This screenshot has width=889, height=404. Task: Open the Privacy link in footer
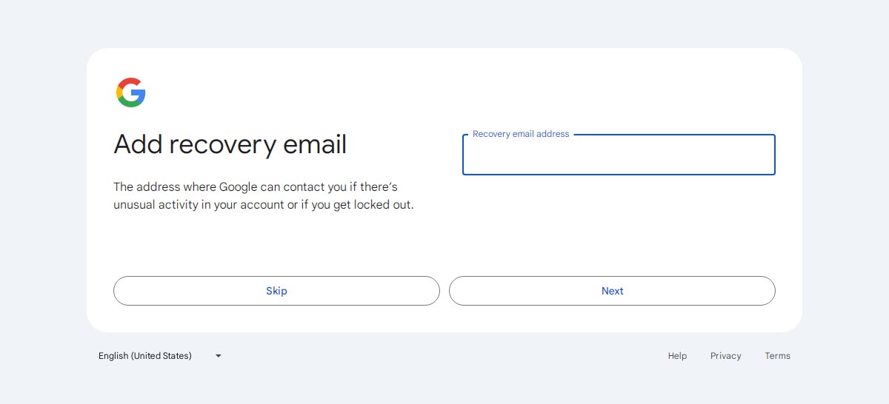pyautogui.click(x=726, y=356)
